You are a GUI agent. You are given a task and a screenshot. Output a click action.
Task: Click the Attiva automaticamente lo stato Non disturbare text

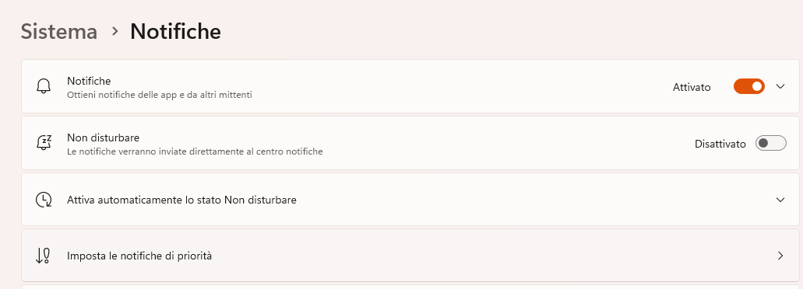pos(181,200)
